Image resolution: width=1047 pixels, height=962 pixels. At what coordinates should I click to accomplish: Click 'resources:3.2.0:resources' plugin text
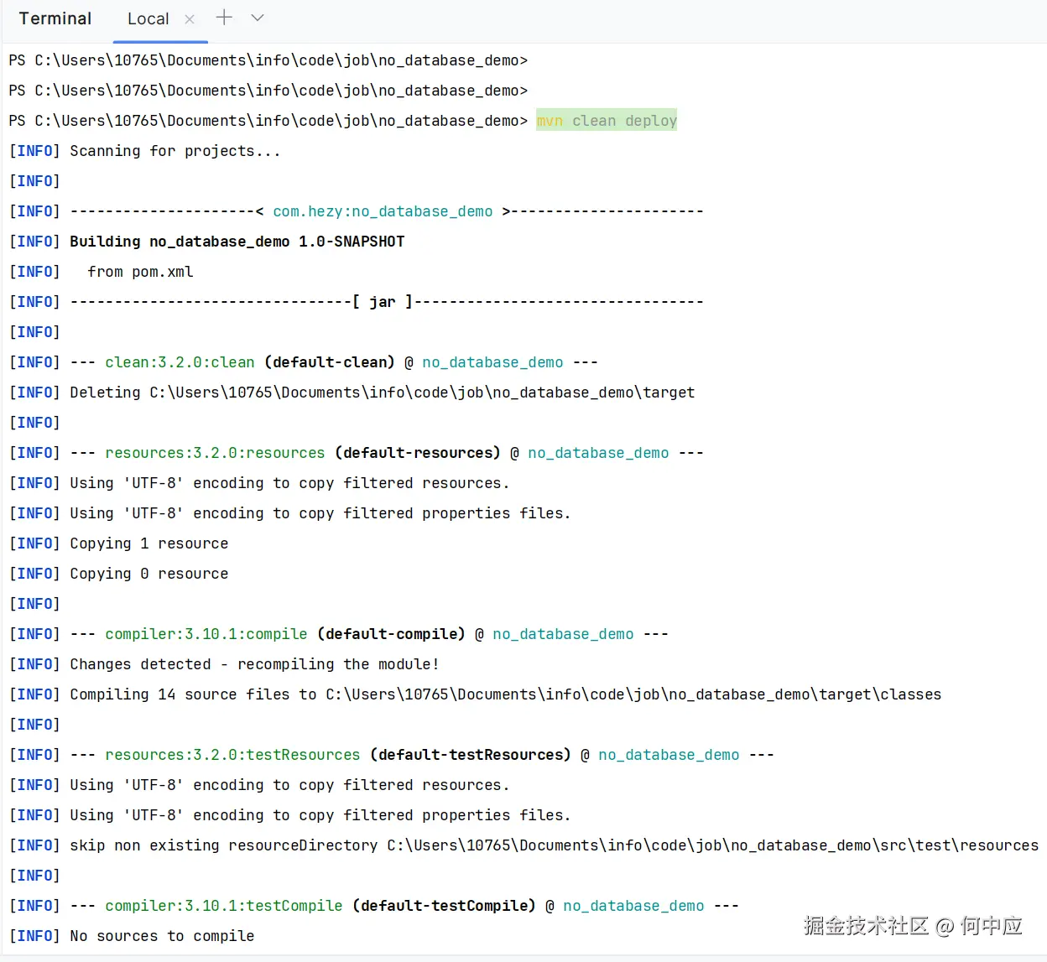[x=215, y=453]
